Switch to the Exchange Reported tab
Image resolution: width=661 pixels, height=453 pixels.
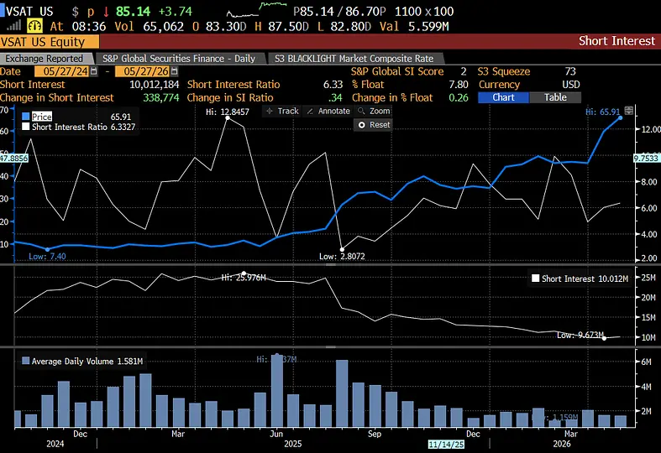tap(45, 59)
